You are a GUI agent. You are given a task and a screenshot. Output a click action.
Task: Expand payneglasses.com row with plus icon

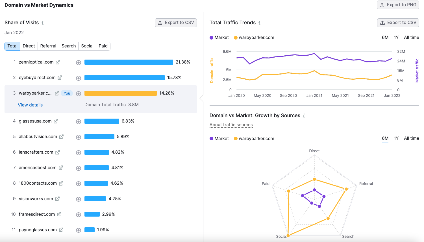coord(79,230)
